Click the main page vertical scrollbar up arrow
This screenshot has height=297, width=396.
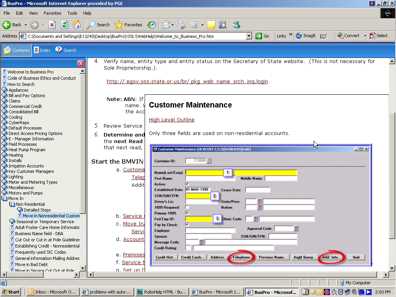point(392,61)
